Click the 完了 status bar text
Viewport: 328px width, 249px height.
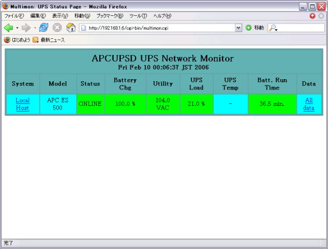coord(8,243)
